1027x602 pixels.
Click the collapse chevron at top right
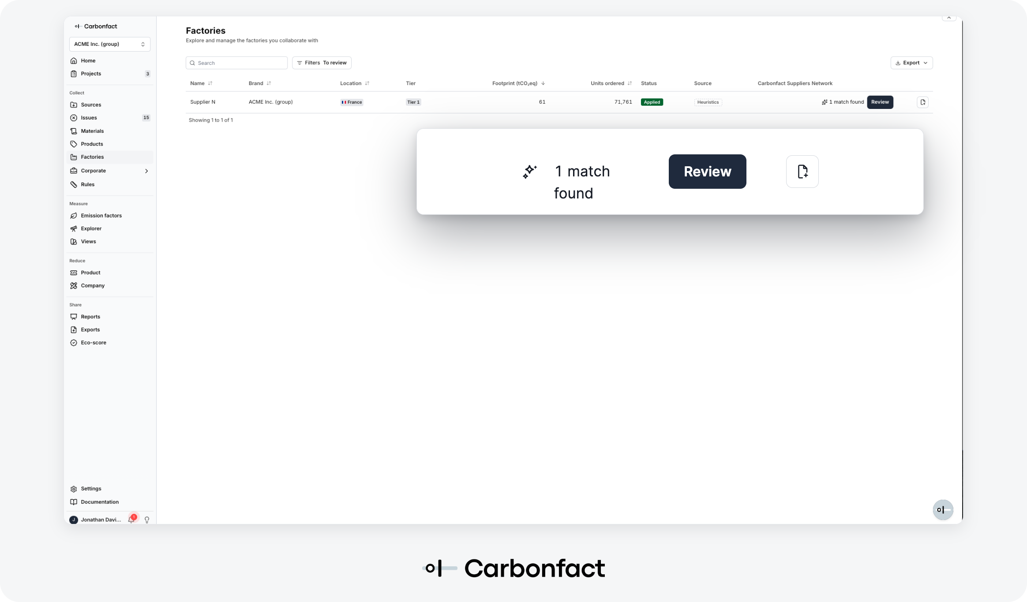pyautogui.click(x=949, y=18)
